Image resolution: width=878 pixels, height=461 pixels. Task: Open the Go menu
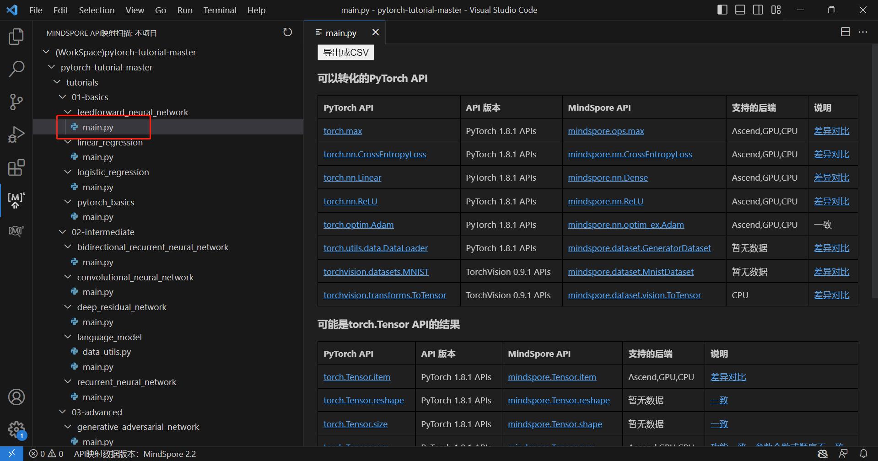pyautogui.click(x=161, y=10)
